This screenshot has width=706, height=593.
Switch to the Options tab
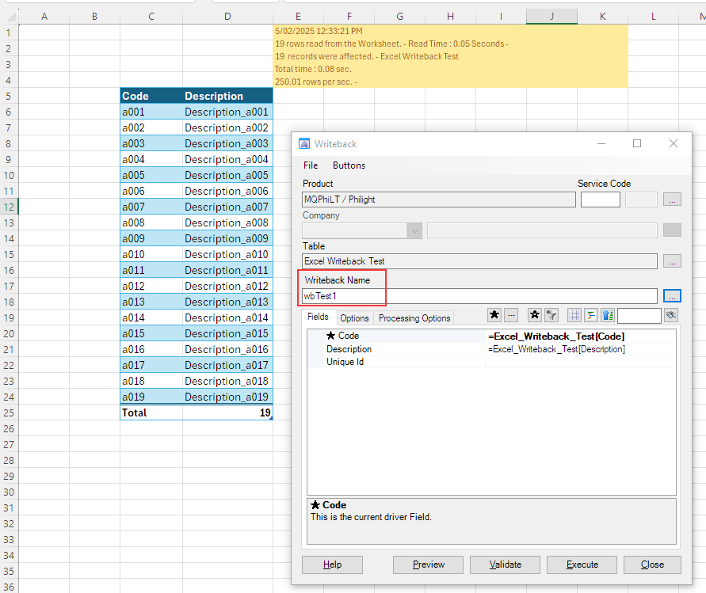tap(354, 318)
